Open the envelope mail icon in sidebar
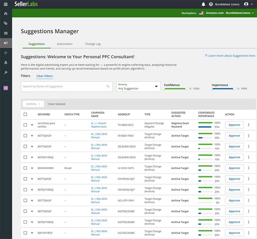Viewport: 257px width, 239px height. pos(6,33)
